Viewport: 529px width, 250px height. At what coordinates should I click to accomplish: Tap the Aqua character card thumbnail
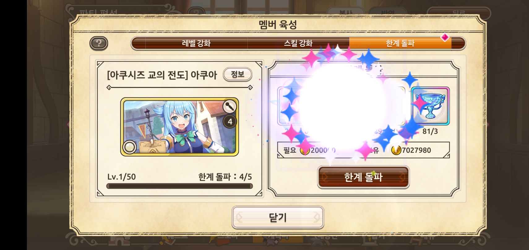click(x=179, y=127)
